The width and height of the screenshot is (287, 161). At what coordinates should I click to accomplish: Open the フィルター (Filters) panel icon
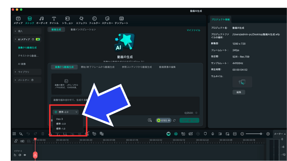tap(94, 18)
